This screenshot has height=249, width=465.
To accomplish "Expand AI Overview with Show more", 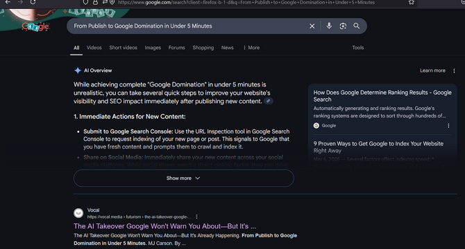I will [183, 178].
